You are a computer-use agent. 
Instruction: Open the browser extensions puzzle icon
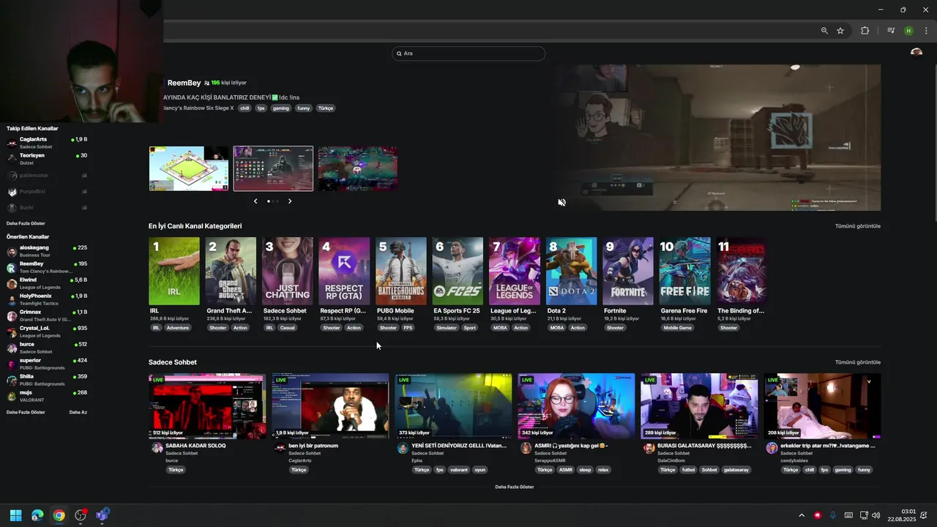tap(865, 31)
